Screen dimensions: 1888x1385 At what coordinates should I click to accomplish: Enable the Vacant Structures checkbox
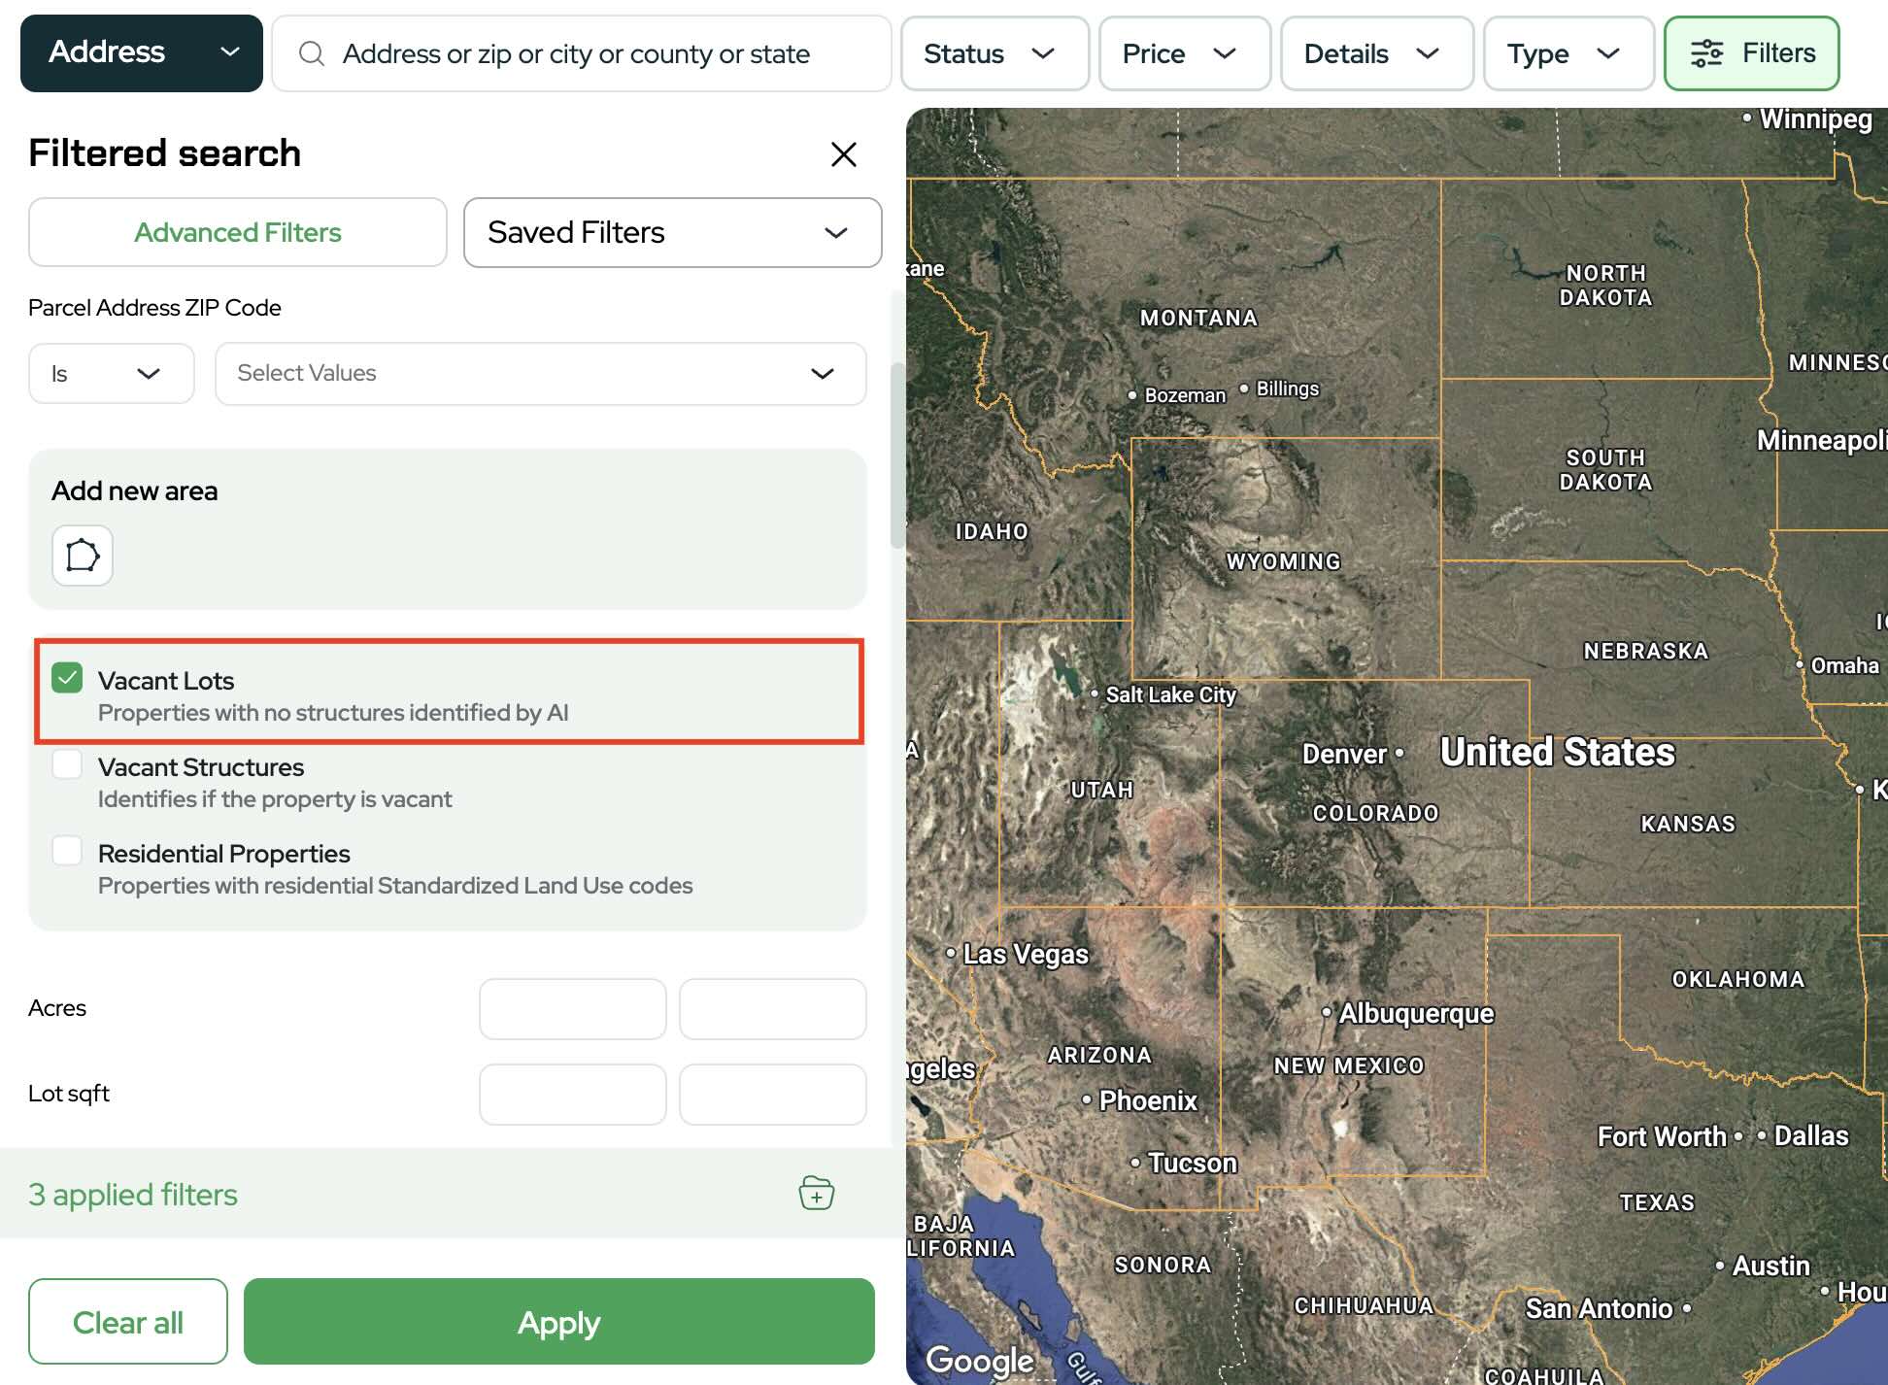pyautogui.click(x=67, y=764)
